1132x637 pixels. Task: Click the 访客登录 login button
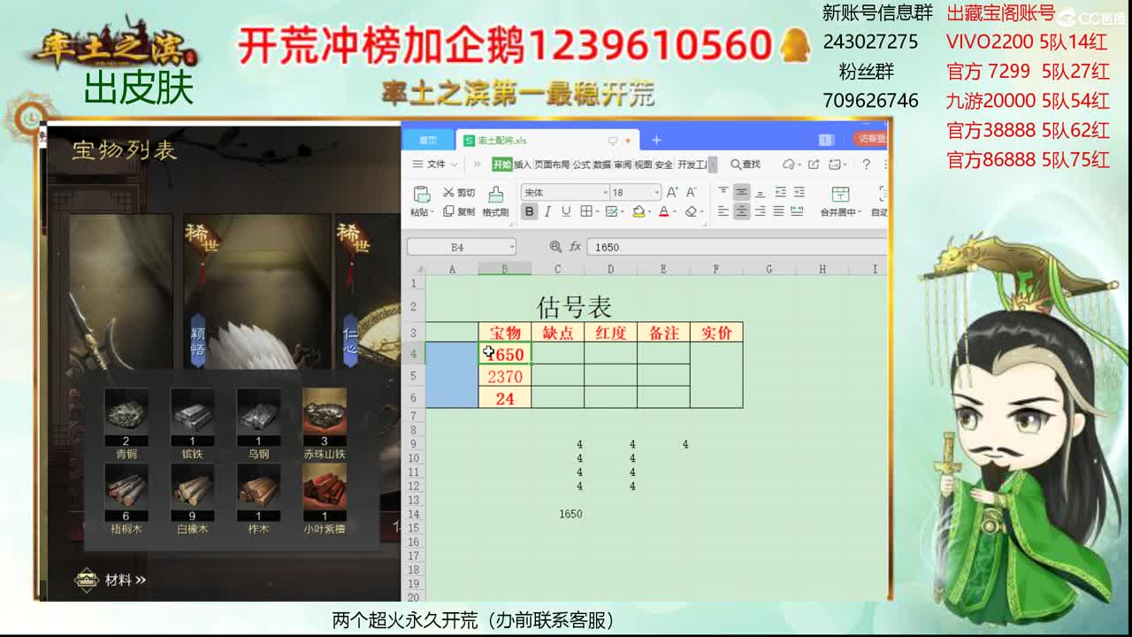pyautogui.click(x=871, y=139)
